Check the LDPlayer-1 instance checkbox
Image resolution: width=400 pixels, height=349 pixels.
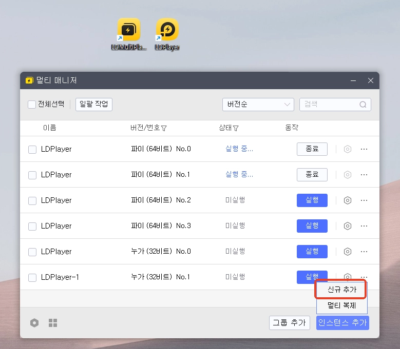32,278
